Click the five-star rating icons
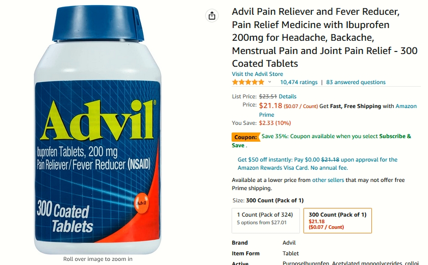 pyautogui.click(x=248, y=82)
